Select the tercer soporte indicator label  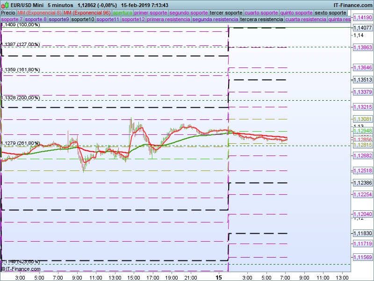[226, 13]
